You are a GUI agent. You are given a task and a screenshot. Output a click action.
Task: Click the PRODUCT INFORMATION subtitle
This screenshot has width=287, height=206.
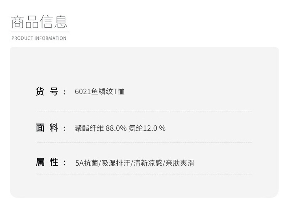pos(39,38)
